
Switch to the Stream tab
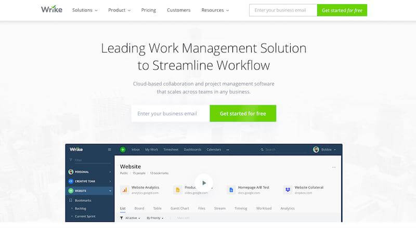click(x=219, y=208)
